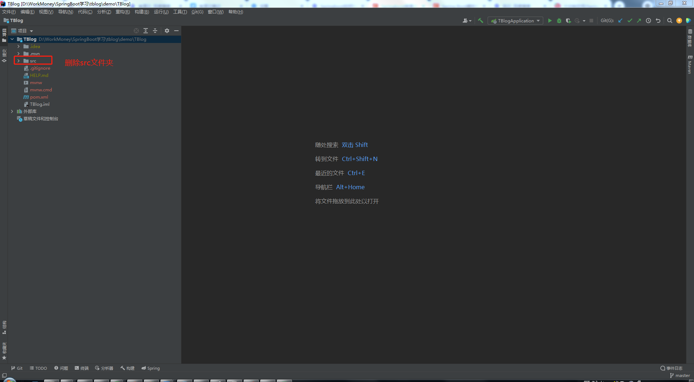This screenshot has width=694, height=382.
Task: Expand the src folder
Action: pyautogui.click(x=18, y=61)
